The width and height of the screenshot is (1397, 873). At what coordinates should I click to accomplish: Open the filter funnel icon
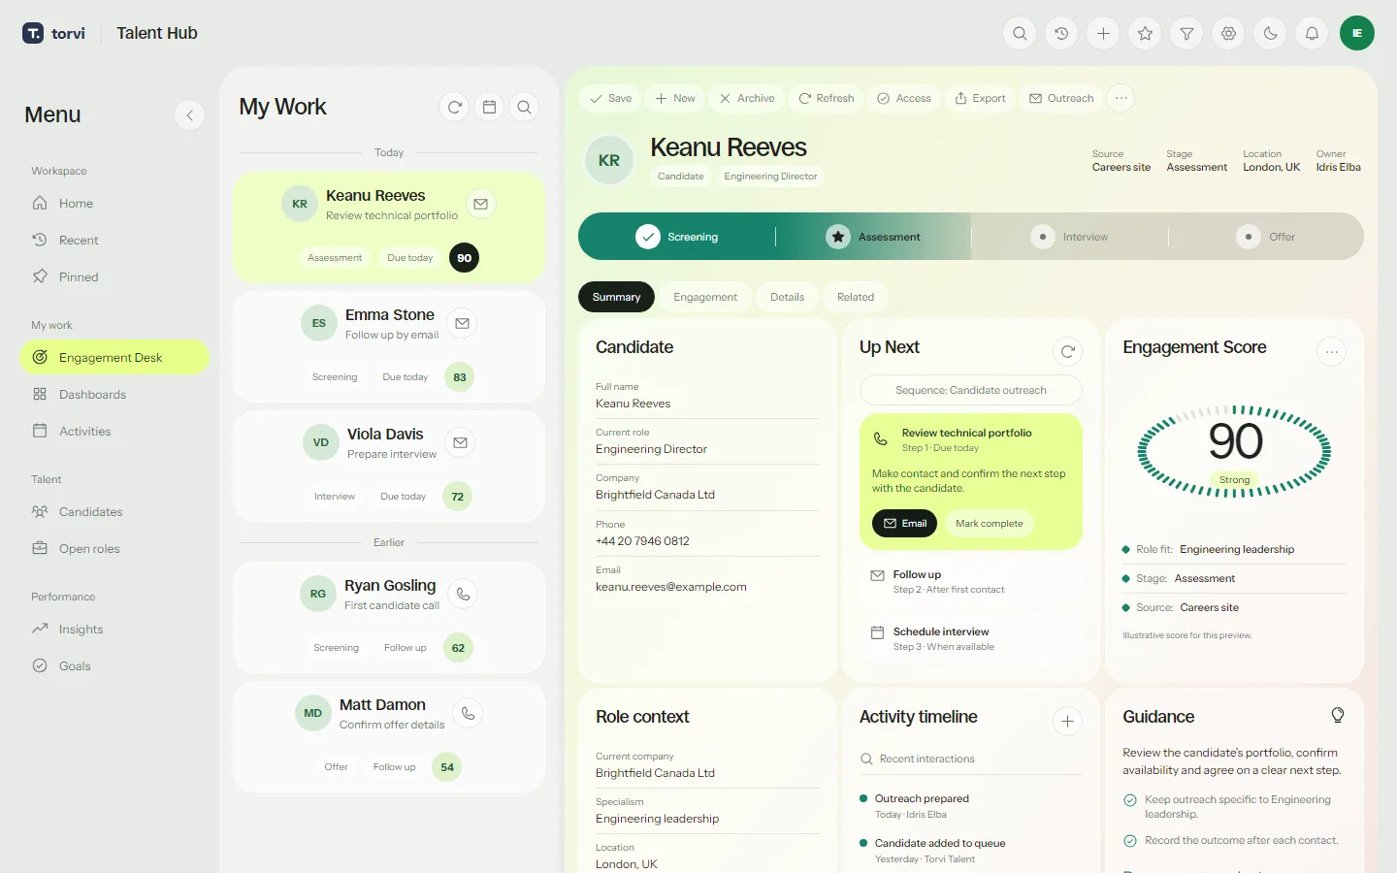[1186, 33]
